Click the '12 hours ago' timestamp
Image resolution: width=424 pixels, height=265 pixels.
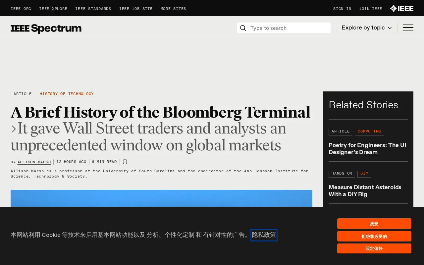point(71,162)
